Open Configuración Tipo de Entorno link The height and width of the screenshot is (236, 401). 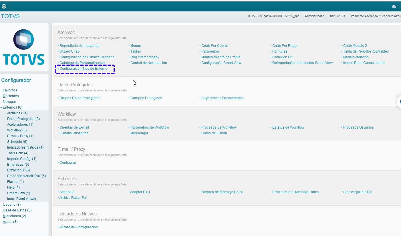coord(84,69)
